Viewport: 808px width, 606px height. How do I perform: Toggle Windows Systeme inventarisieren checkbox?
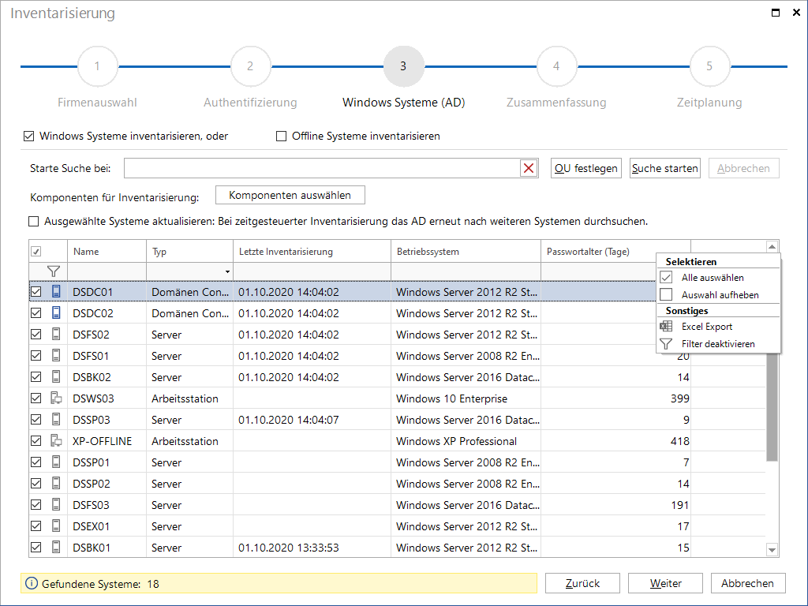click(x=29, y=136)
